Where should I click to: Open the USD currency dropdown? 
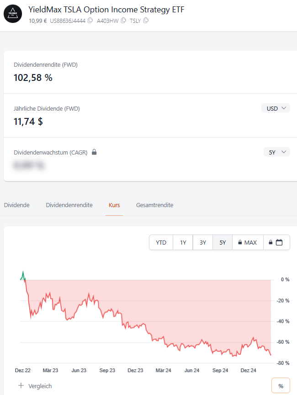point(276,108)
